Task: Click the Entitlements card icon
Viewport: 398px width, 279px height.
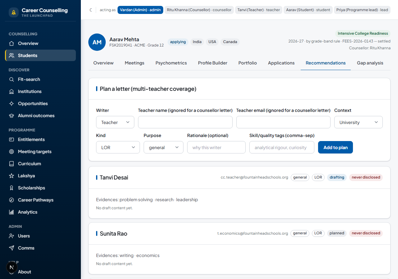Action: (x=12, y=139)
